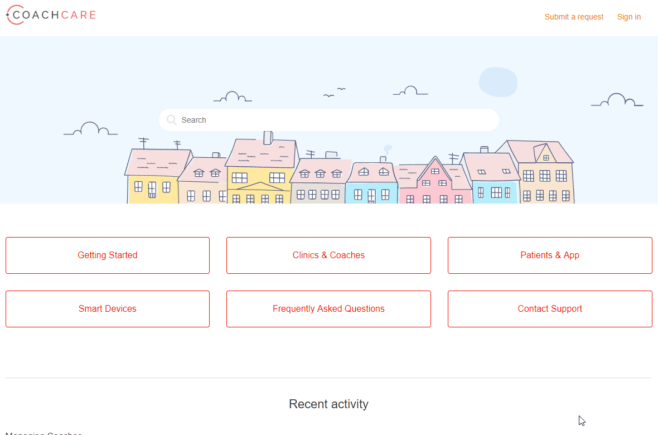This screenshot has width=658, height=435.
Task: Click the Recent activity heading
Action: (328, 404)
